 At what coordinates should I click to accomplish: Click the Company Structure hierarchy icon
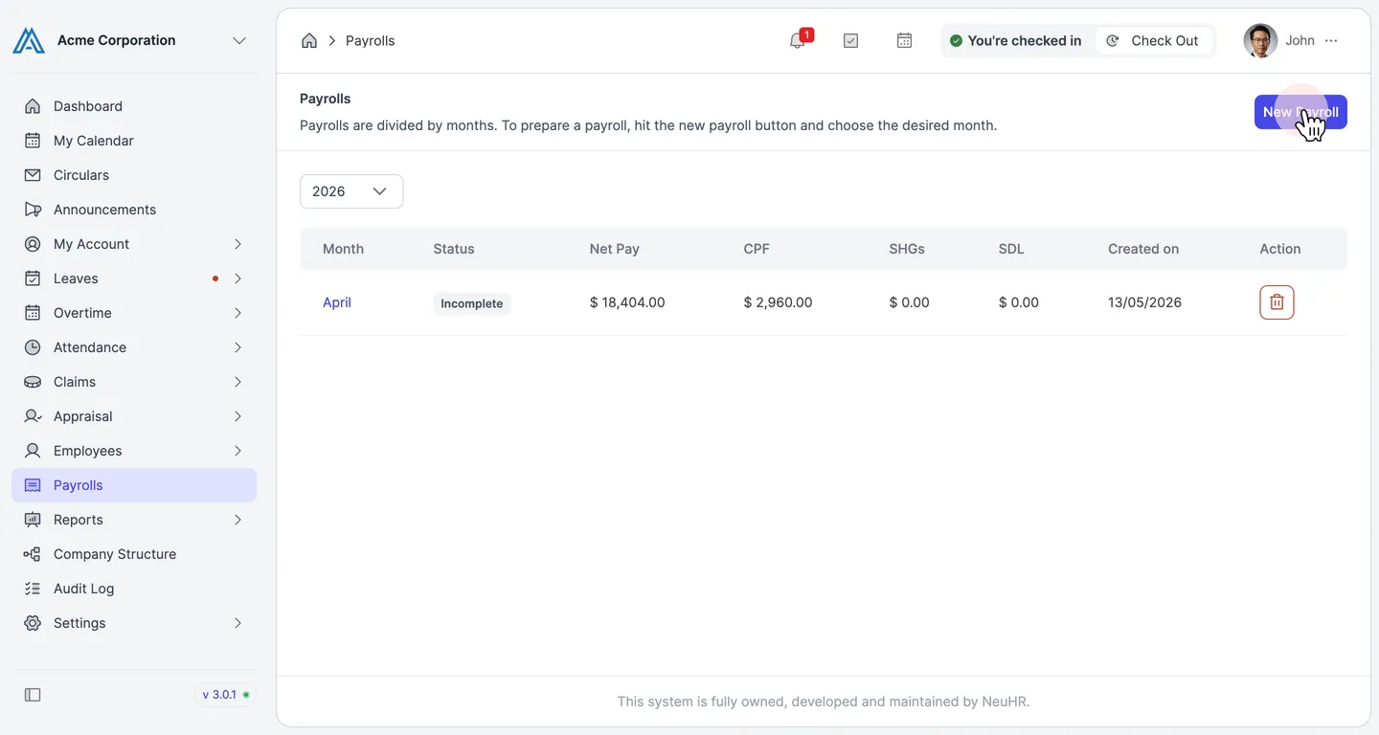click(x=33, y=554)
